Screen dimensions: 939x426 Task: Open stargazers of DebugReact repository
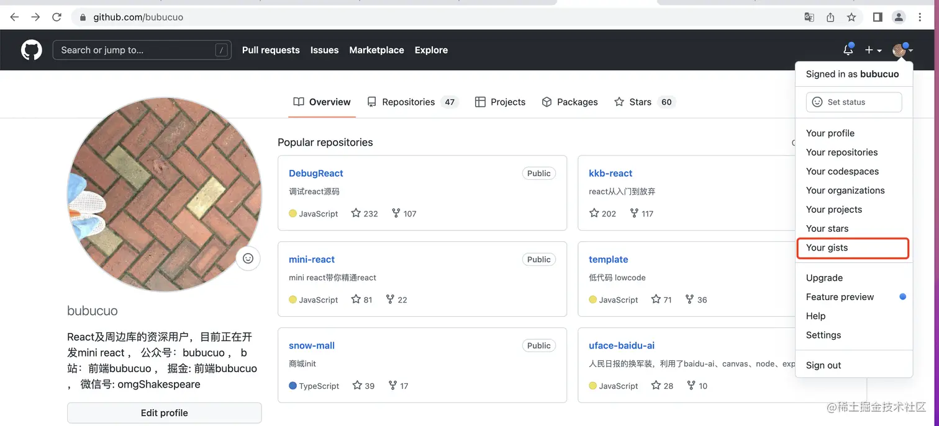tap(365, 213)
